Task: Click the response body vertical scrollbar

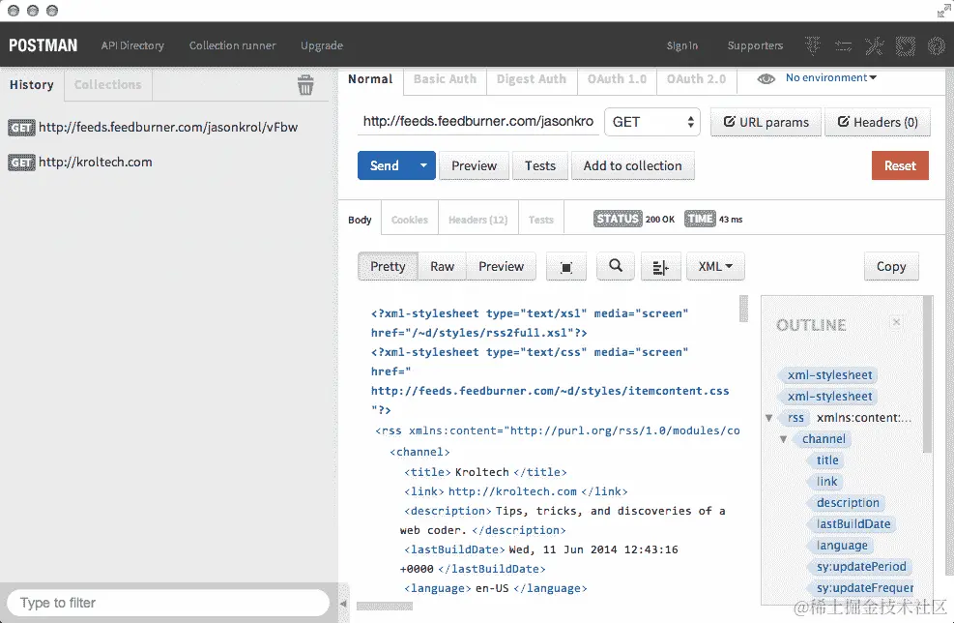Action: click(x=743, y=309)
